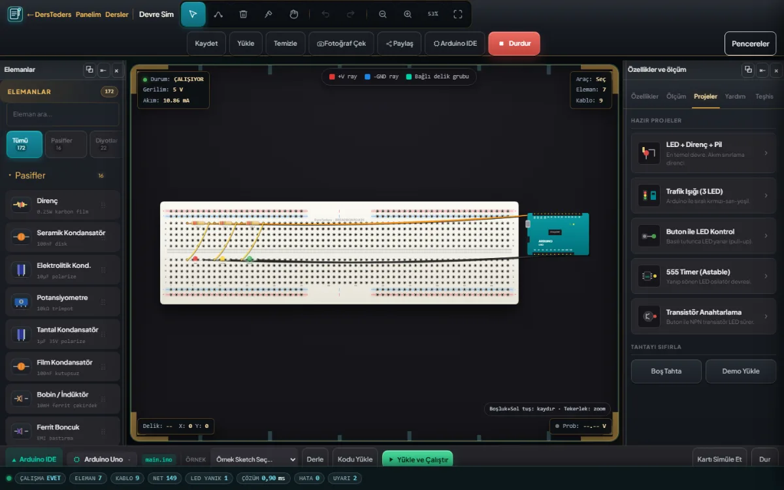The height and width of the screenshot is (490, 784).
Task: Click the Yükle button in toolbar
Action: 246,44
